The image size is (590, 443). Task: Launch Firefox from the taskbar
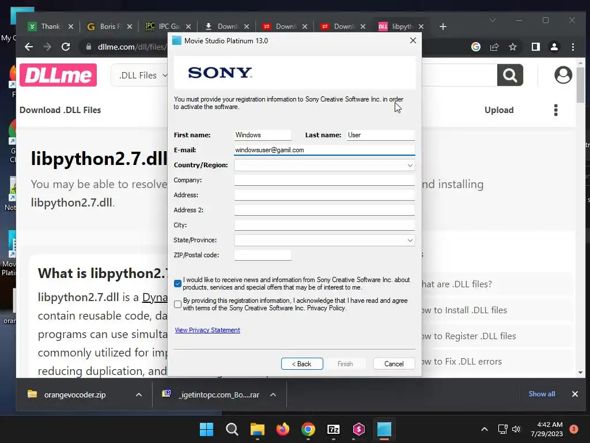pyautogui.click(x=282, y=429)
